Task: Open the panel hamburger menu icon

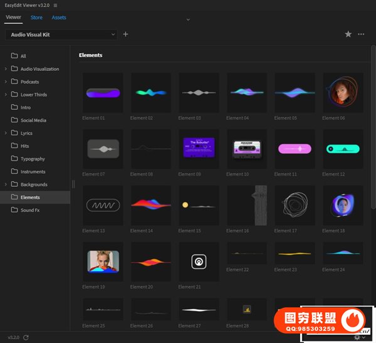Action: (55, 5)
